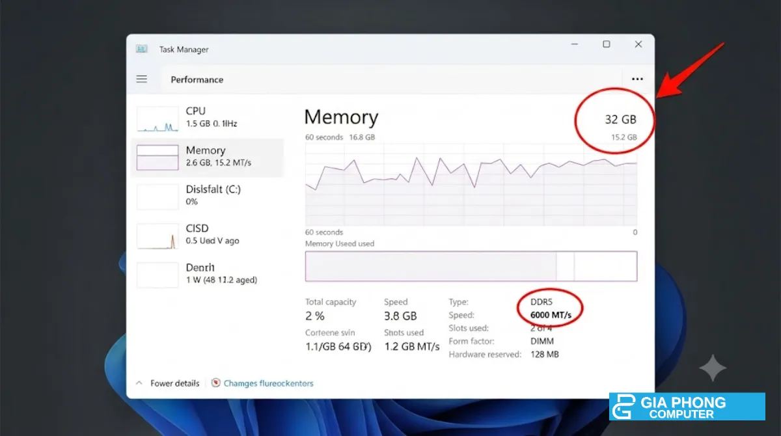Click the 6000 MT/s speed value
The width and height of the screenshot is (781, 436).
tap(551, 315)
